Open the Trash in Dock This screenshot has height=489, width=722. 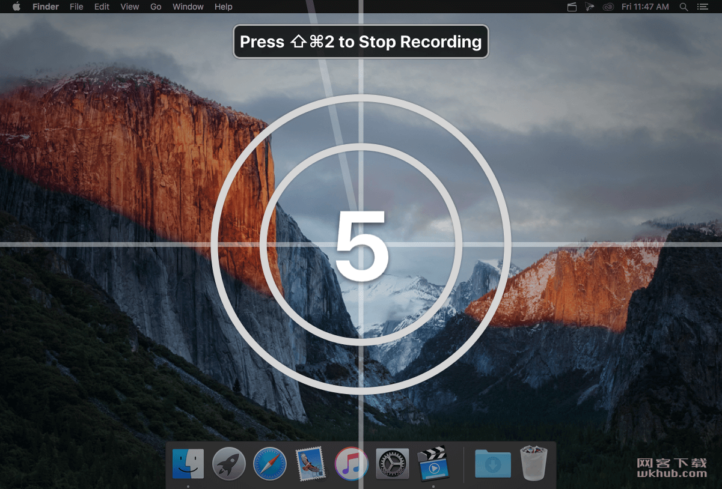pos(534,463)
